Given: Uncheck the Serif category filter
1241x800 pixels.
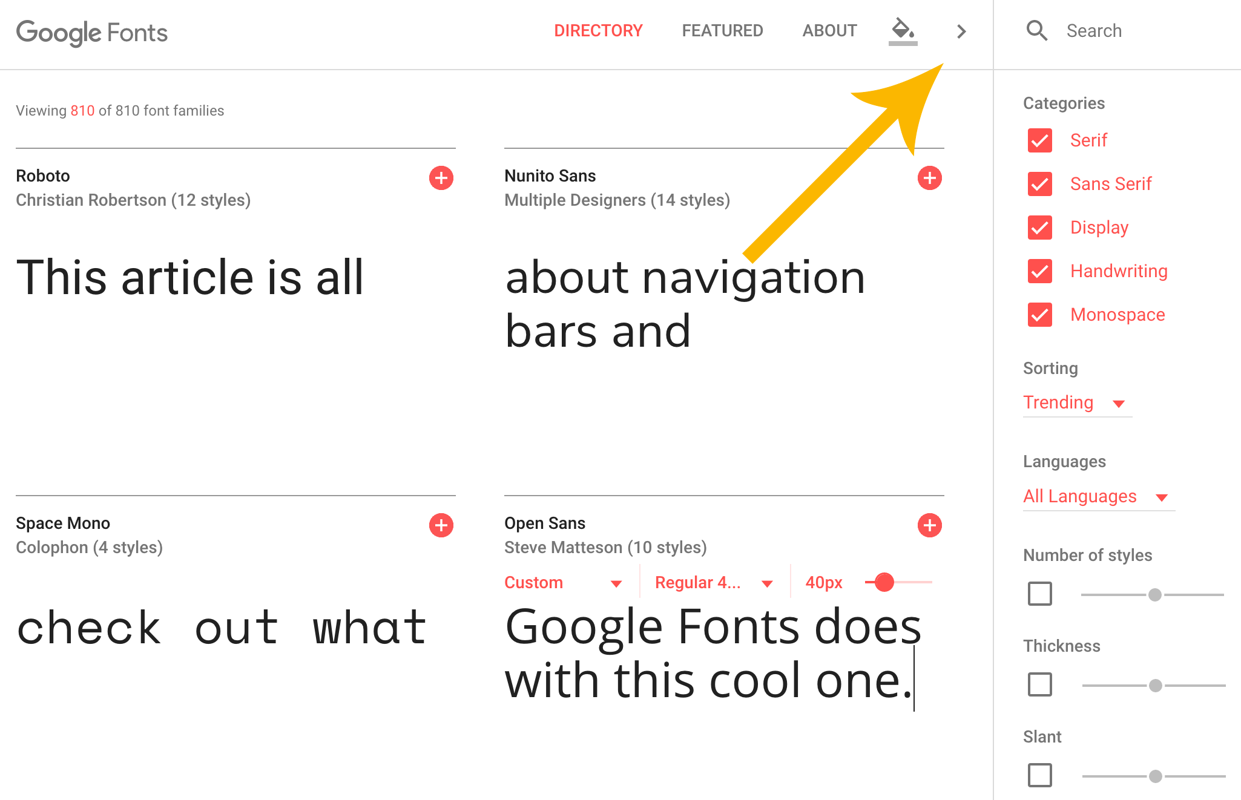Looking at the screenshot, I should point(1038,141).
